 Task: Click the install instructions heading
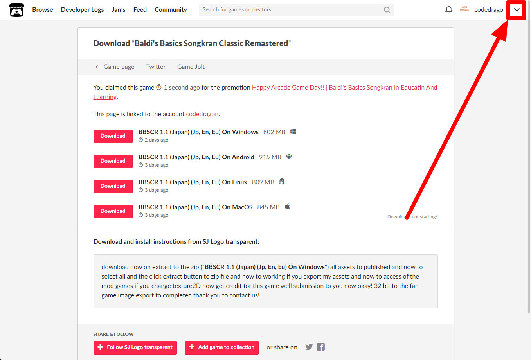click(176, 242)
